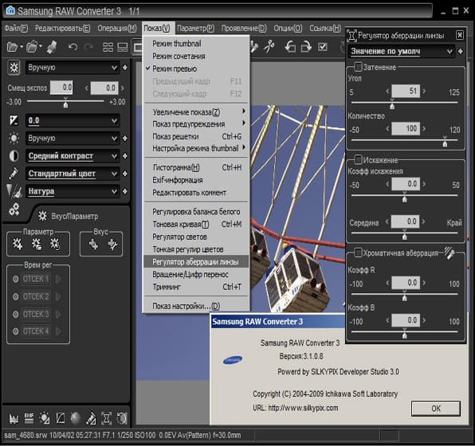Increase Коэфф B value with right arrow
This screenshot has height=446, width=475.
tap(424, 320)
